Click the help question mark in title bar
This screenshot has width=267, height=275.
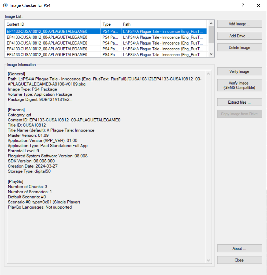(x=243, y=5)
